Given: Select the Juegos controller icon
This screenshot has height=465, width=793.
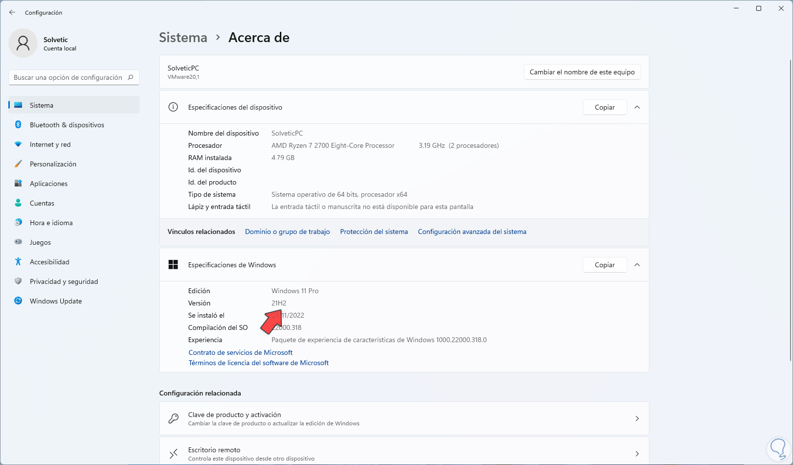Looking at the screenshot, I should [x=18, y=242].
